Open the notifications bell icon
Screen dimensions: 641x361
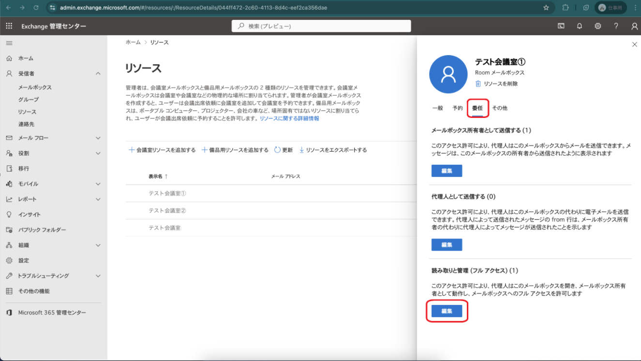tap(579, 26)
